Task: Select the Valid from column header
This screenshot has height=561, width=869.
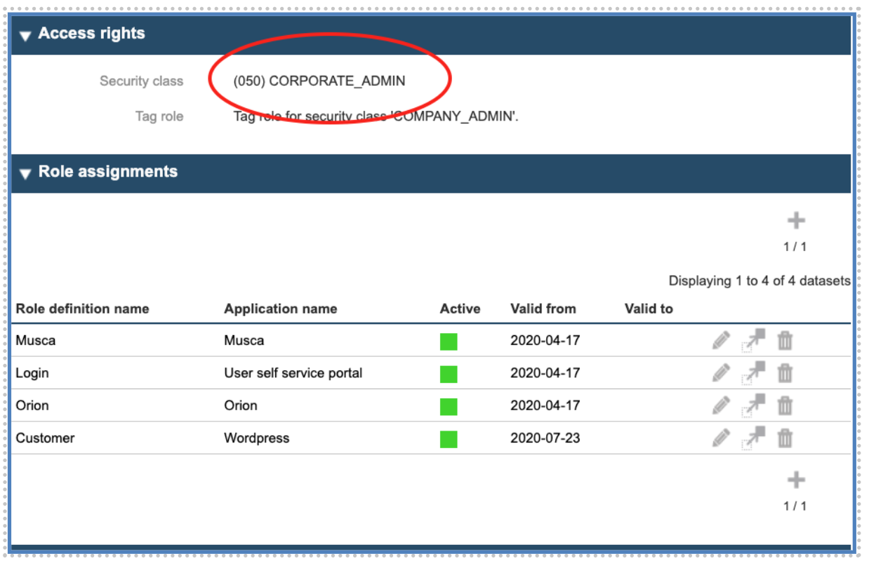Action: tap(543, 309)
